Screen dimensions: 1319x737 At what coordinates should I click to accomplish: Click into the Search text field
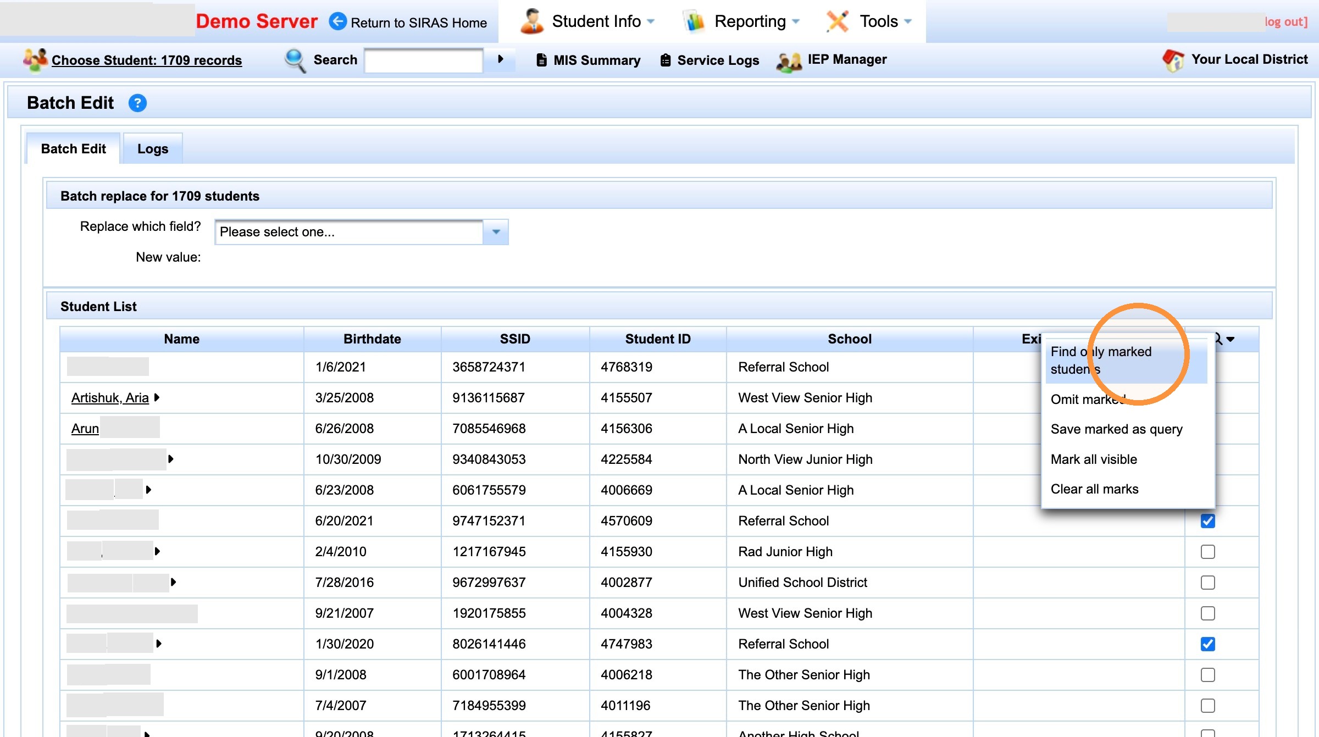(423, 60)
